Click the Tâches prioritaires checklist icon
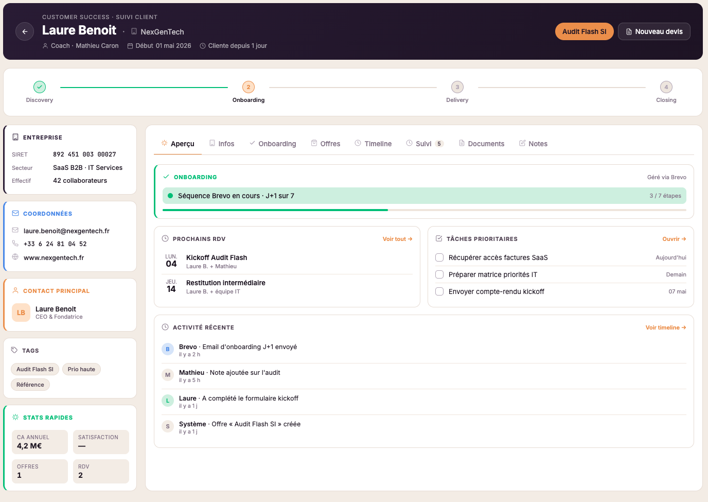Viewport: 708px width, 502px height. tap(439, 238)
